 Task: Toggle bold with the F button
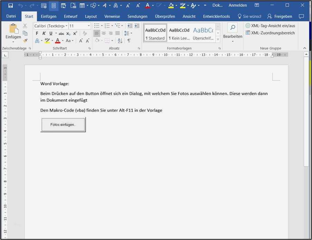tap(37, 34)
